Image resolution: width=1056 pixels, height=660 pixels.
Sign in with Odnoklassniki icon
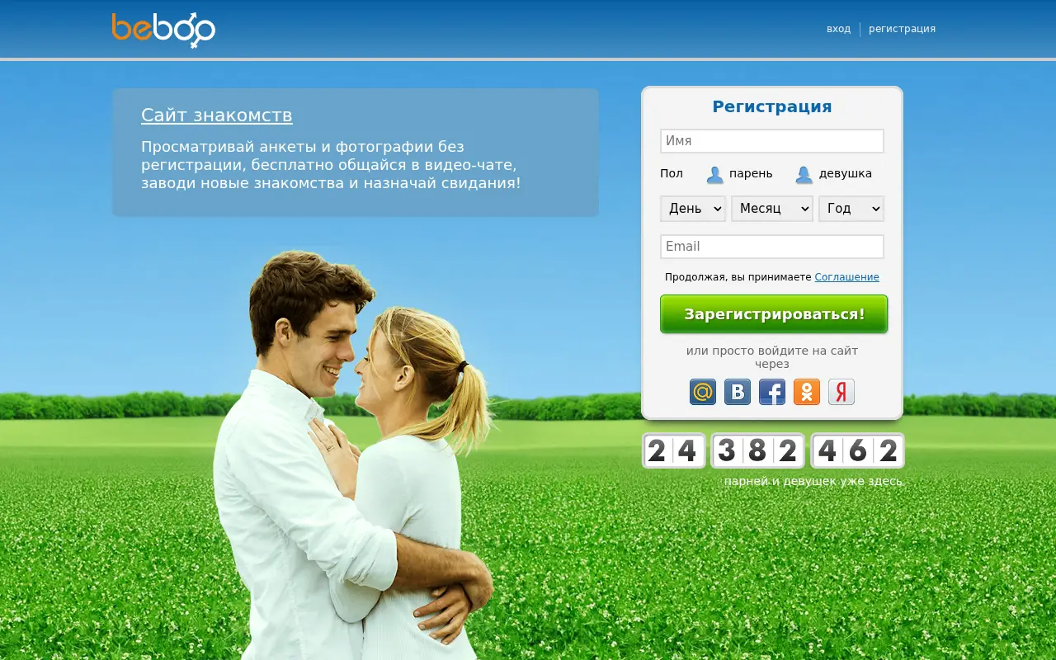coord(807,392)
